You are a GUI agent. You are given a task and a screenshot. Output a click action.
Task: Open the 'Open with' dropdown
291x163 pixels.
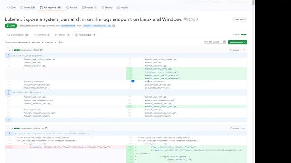240,19
